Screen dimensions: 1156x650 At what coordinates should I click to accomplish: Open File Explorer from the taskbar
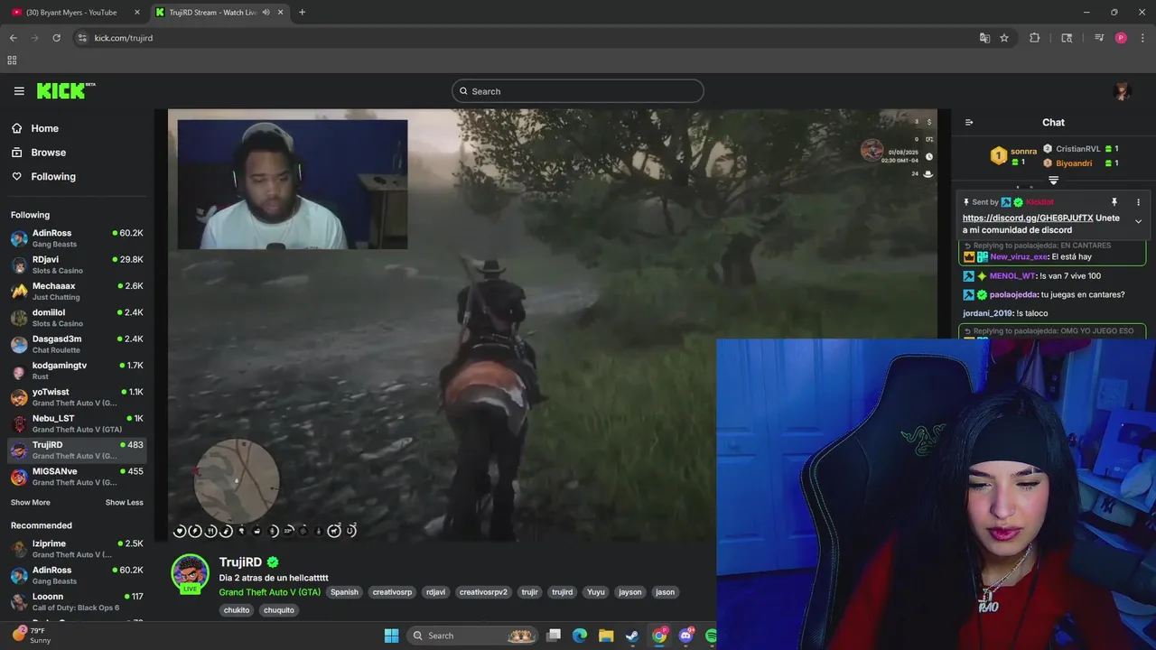coord(606,636)
